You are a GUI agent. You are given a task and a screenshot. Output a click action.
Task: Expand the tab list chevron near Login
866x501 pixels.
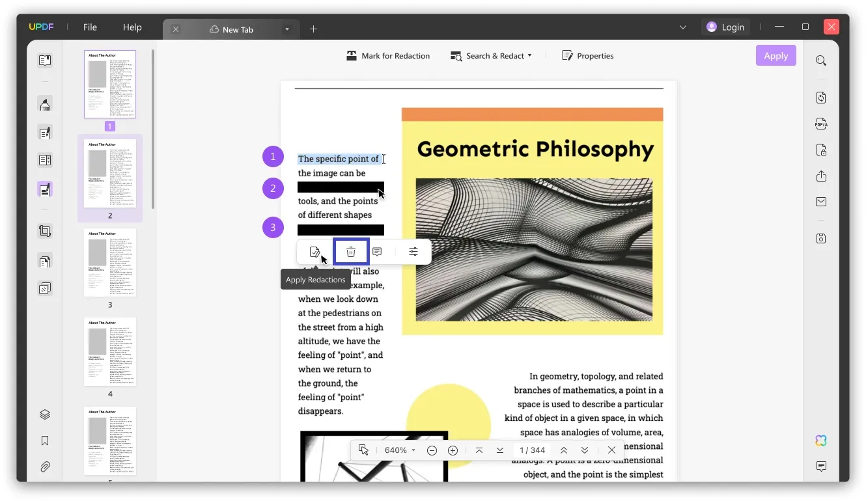point(682,27)
